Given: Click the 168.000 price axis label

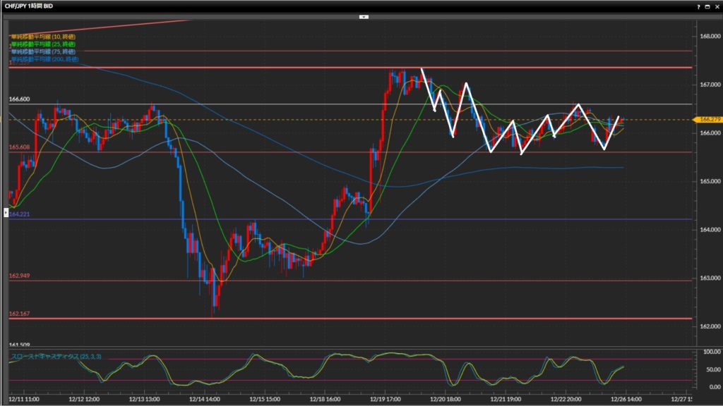Looking at the screenshot, I should click(707, 36).
